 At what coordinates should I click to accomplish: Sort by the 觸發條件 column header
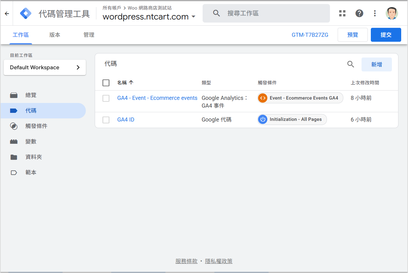point(267,83)
